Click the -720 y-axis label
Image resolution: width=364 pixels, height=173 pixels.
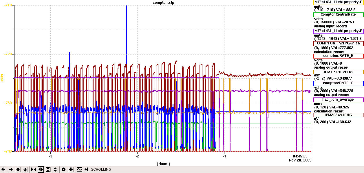point(8,54)
